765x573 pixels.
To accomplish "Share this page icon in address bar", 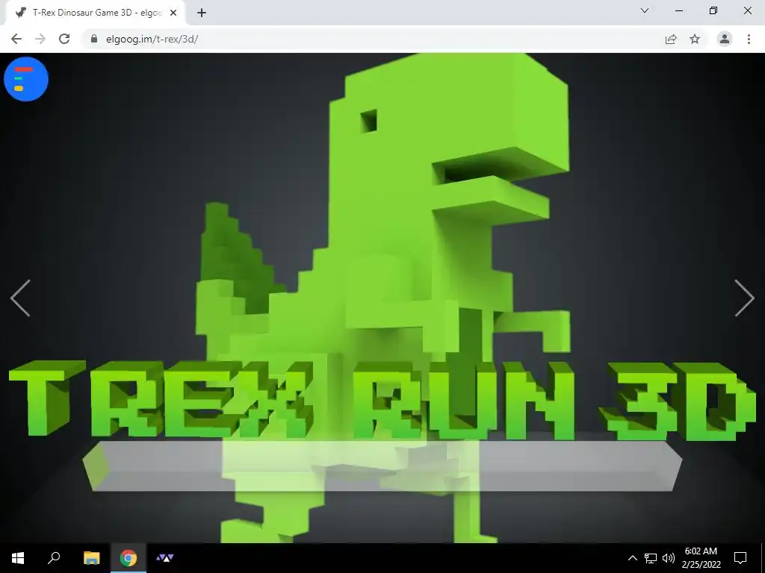I will pos(671,39).
